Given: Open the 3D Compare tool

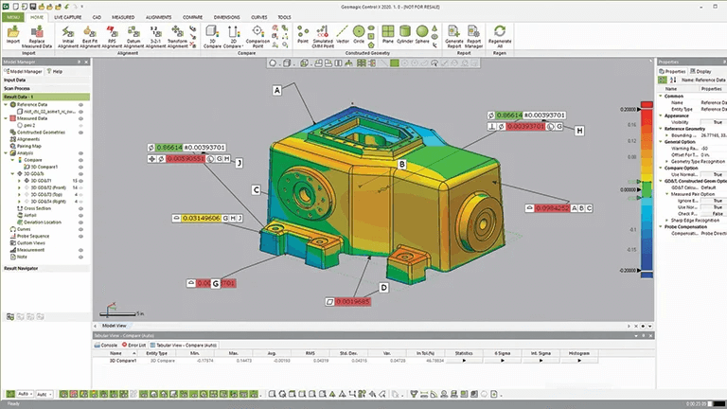Looking at the screenshot, I should click(x=214, y=33).
